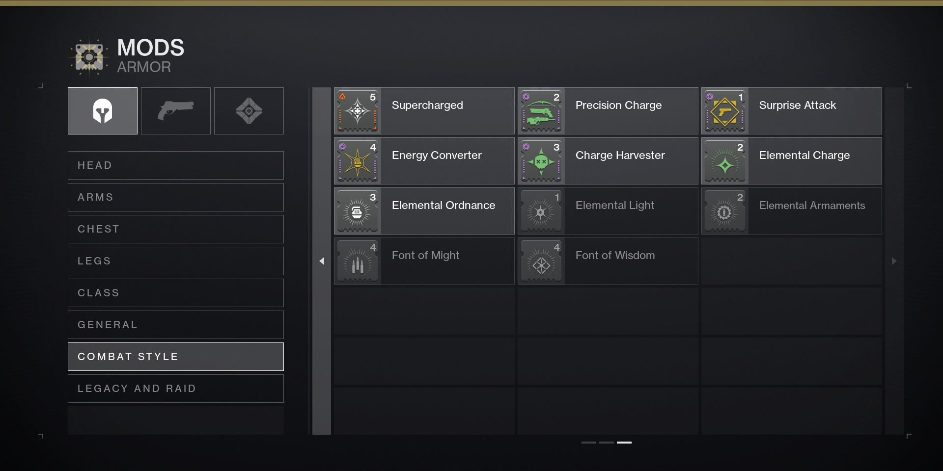The image size is (943, 471).
Task: Open the Ghost shell mods category
Action: click(249, 111)
